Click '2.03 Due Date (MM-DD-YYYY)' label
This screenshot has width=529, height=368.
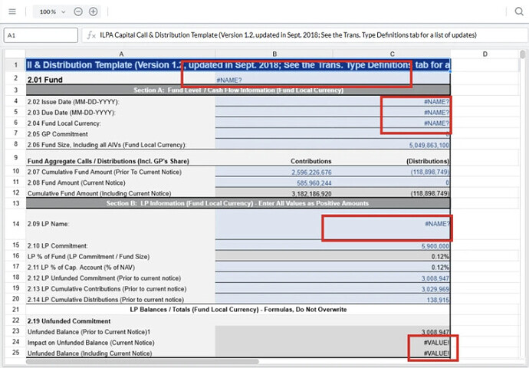(71, 113)
